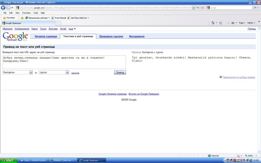Switch to the Инструменти tab
Viewport: 261px width, 163px height.
tap(137, 36)
